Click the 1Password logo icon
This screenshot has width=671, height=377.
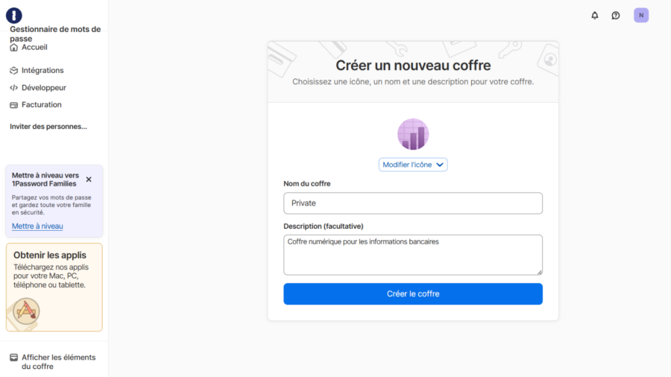13,16
